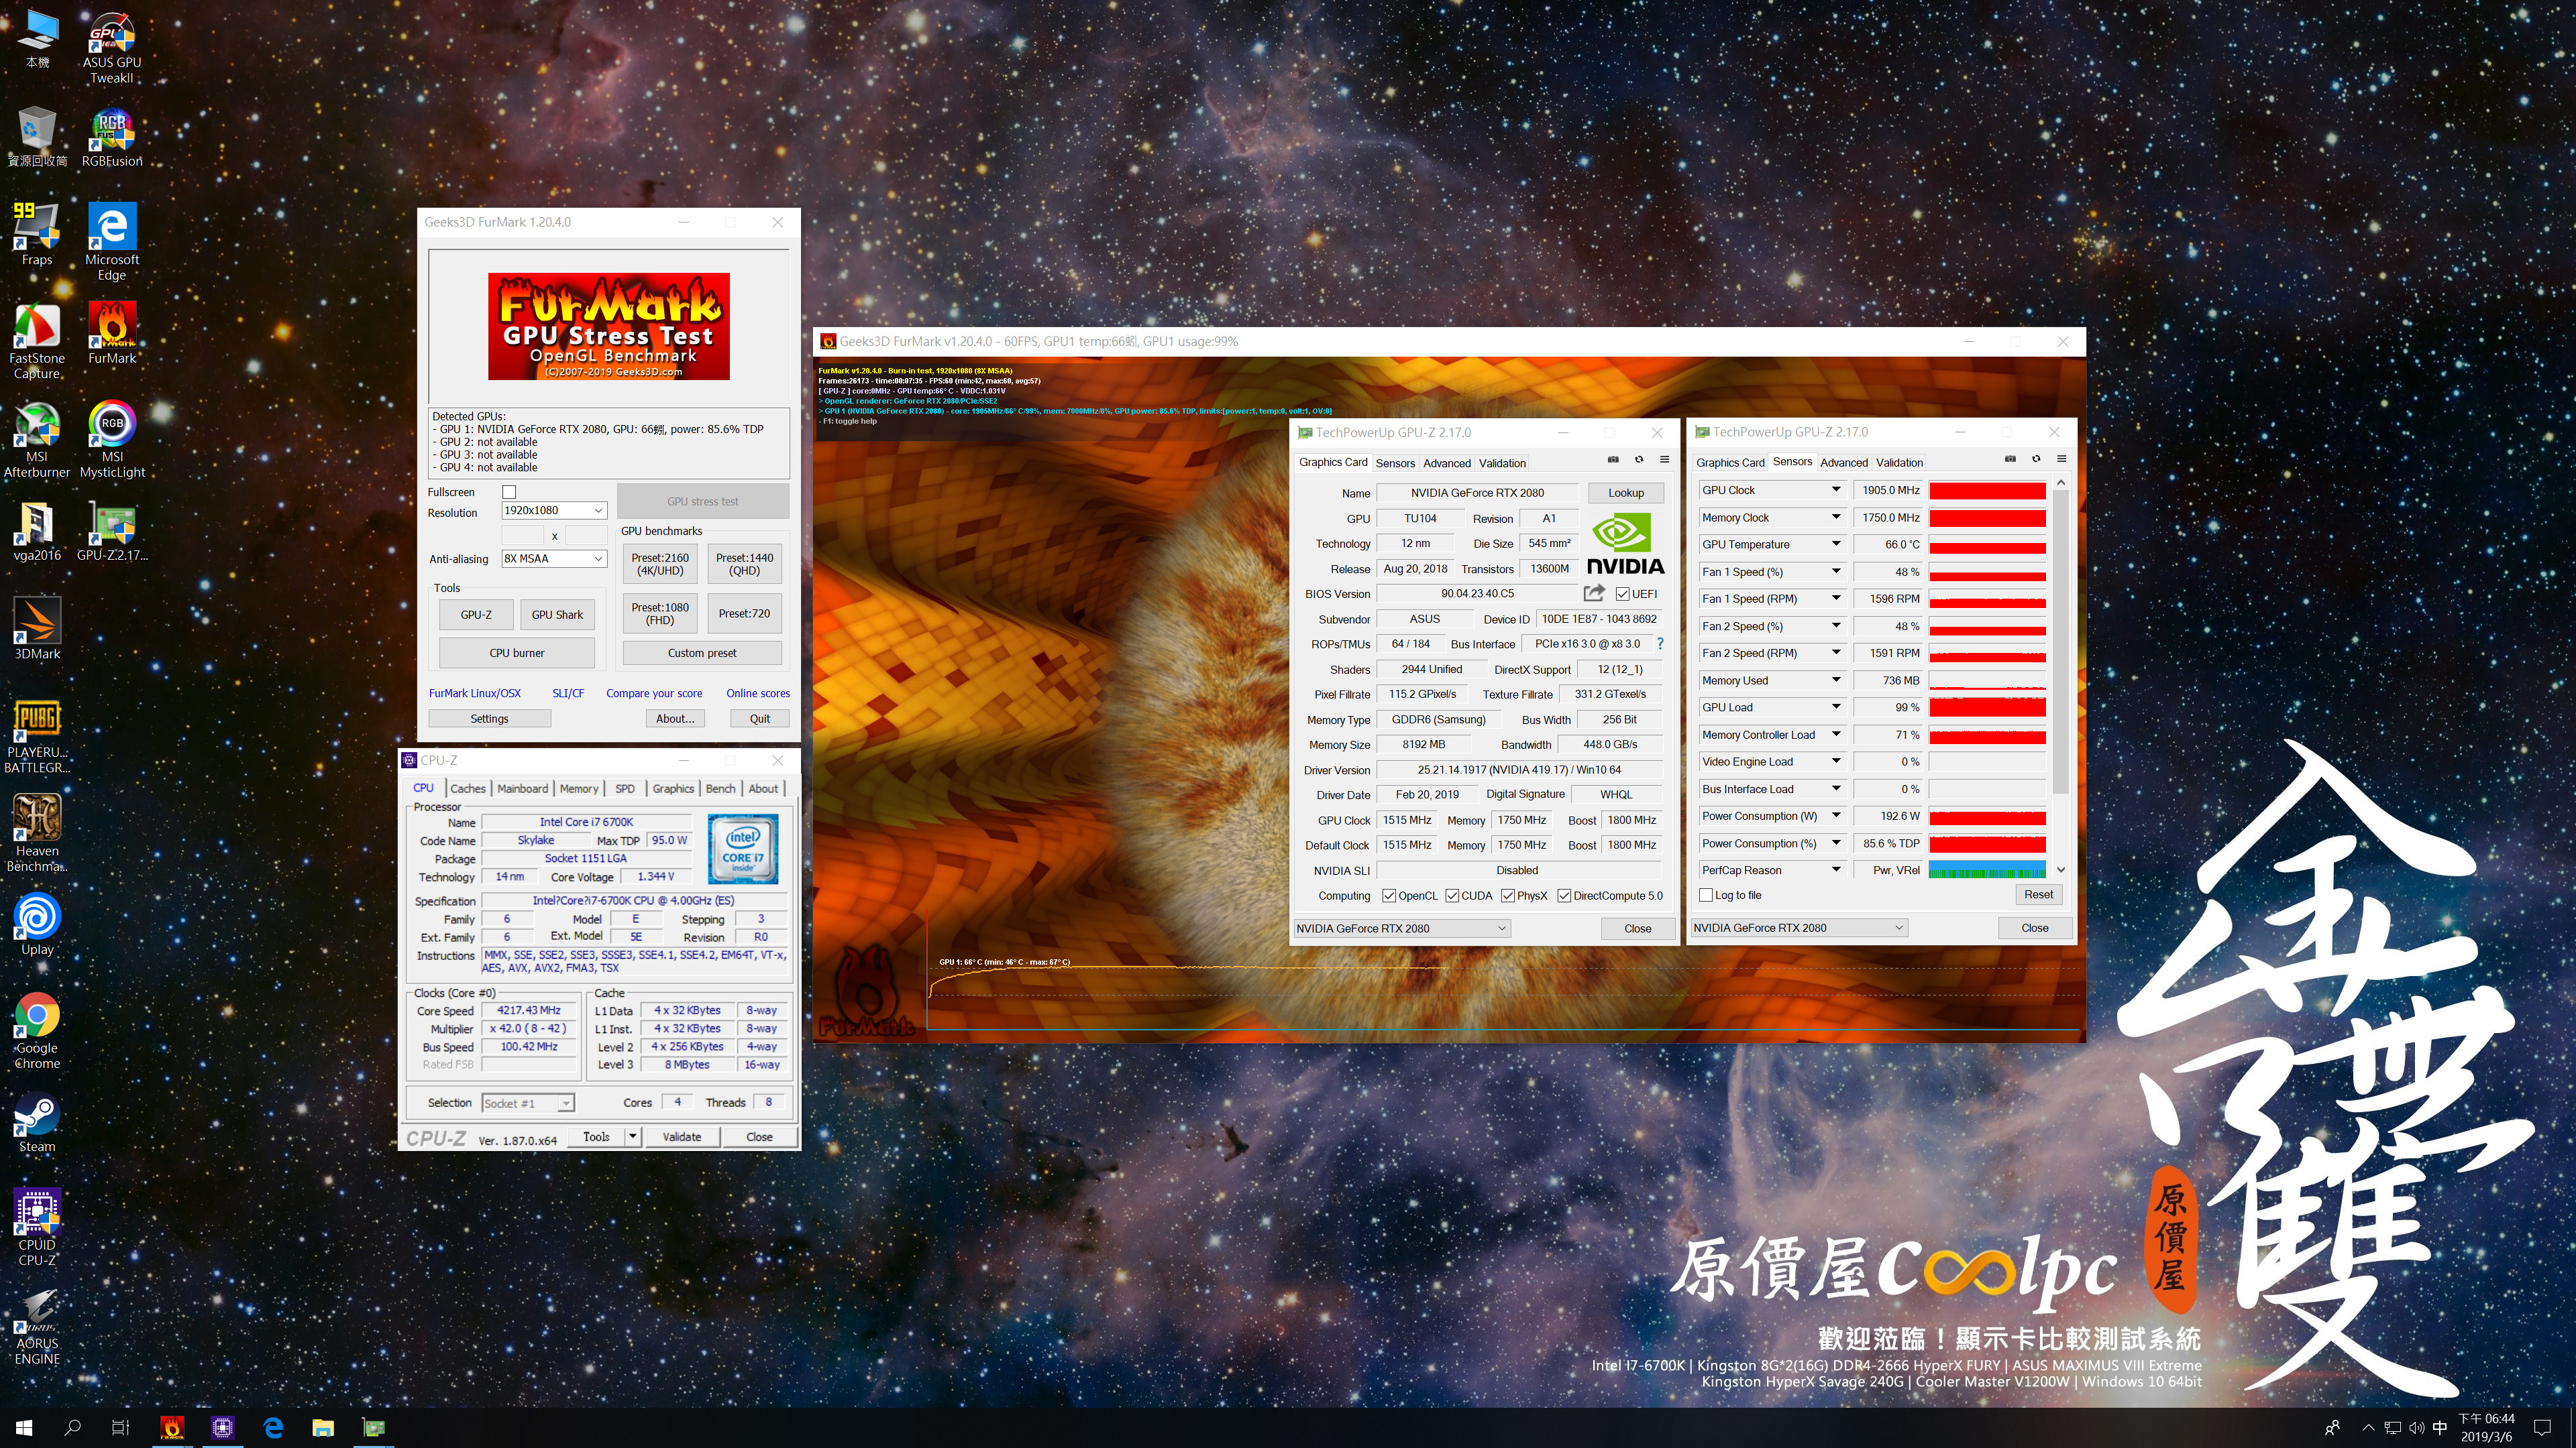The image size is (2576, 1448).
Task: Open CPUID CPU-Z desktop icon
Action: [37, 1228]
